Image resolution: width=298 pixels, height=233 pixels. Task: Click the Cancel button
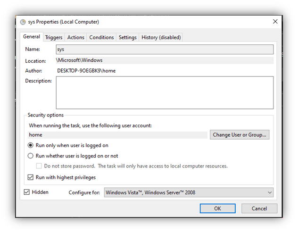[x=259, y=208]
